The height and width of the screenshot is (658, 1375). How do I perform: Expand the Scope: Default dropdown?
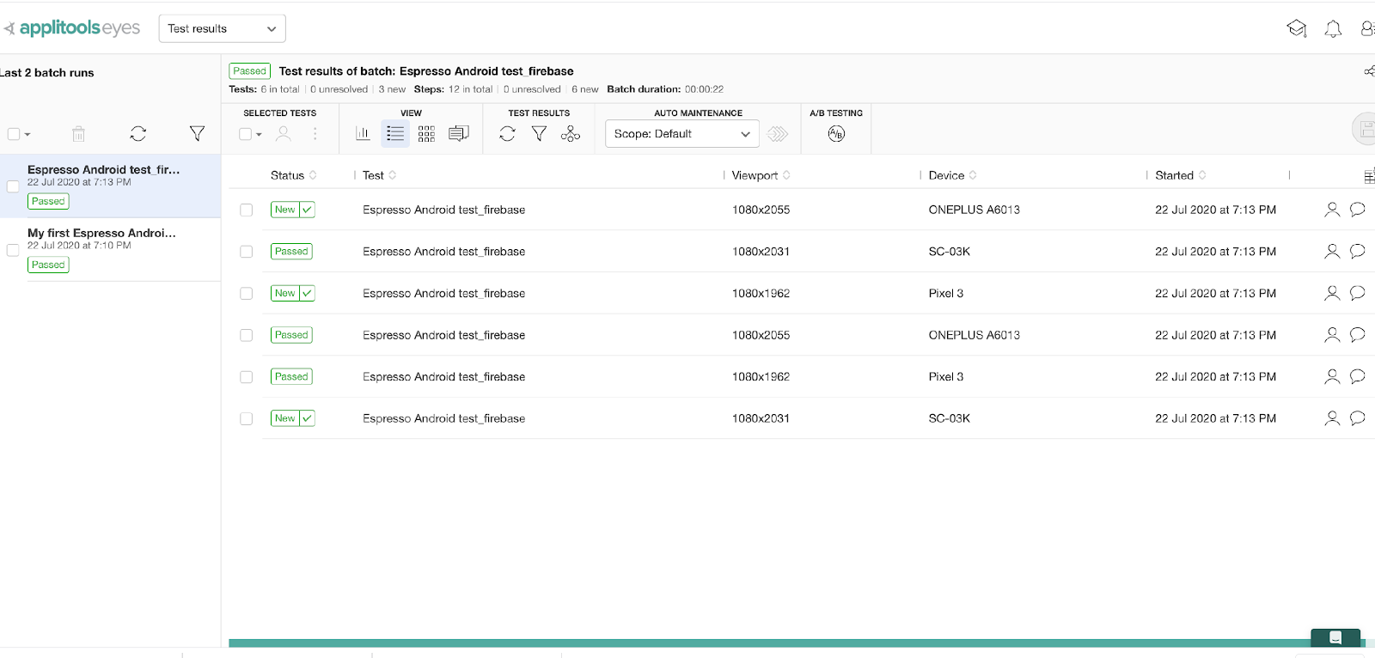pos(681,134)
